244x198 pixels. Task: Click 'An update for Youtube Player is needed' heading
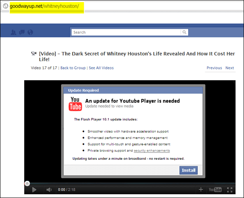click(132, 101)
